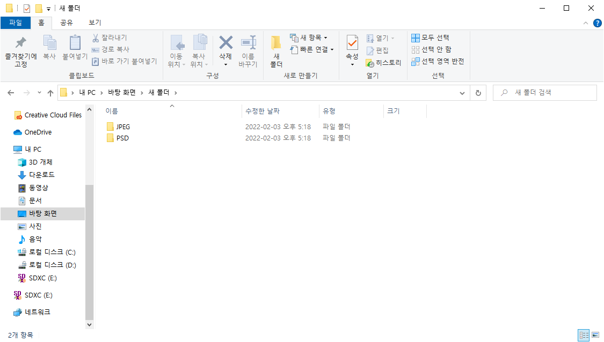
Task: Refresh the folder with the refresh button
Action: pos(478,93)
